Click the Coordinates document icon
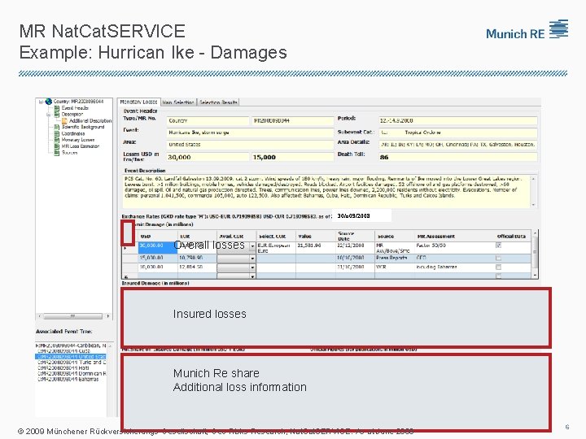This screenshot has height=439, width=586. tap(57, 133)
